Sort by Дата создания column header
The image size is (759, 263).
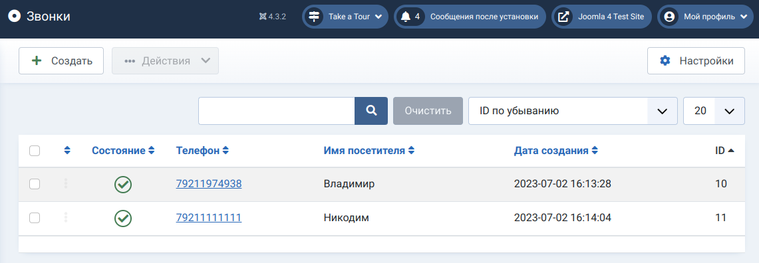[x=555, y=151]
